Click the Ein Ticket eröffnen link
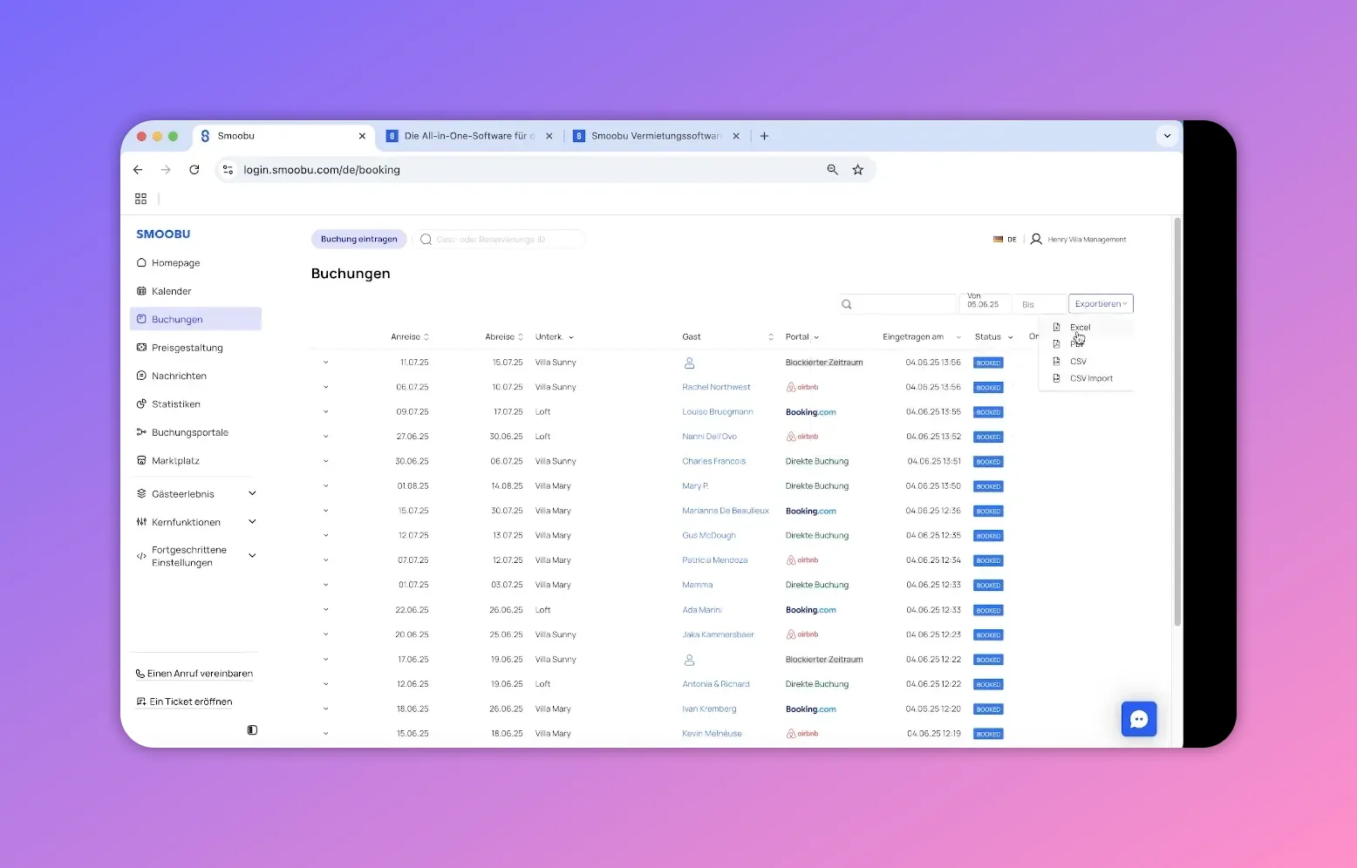Viewport: 1357px width, 868px height. tap(190, 701)
